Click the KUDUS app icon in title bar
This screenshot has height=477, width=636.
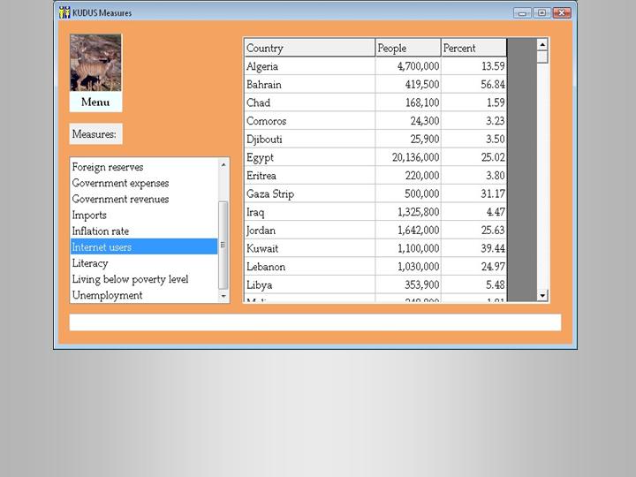tap(64, 12)
